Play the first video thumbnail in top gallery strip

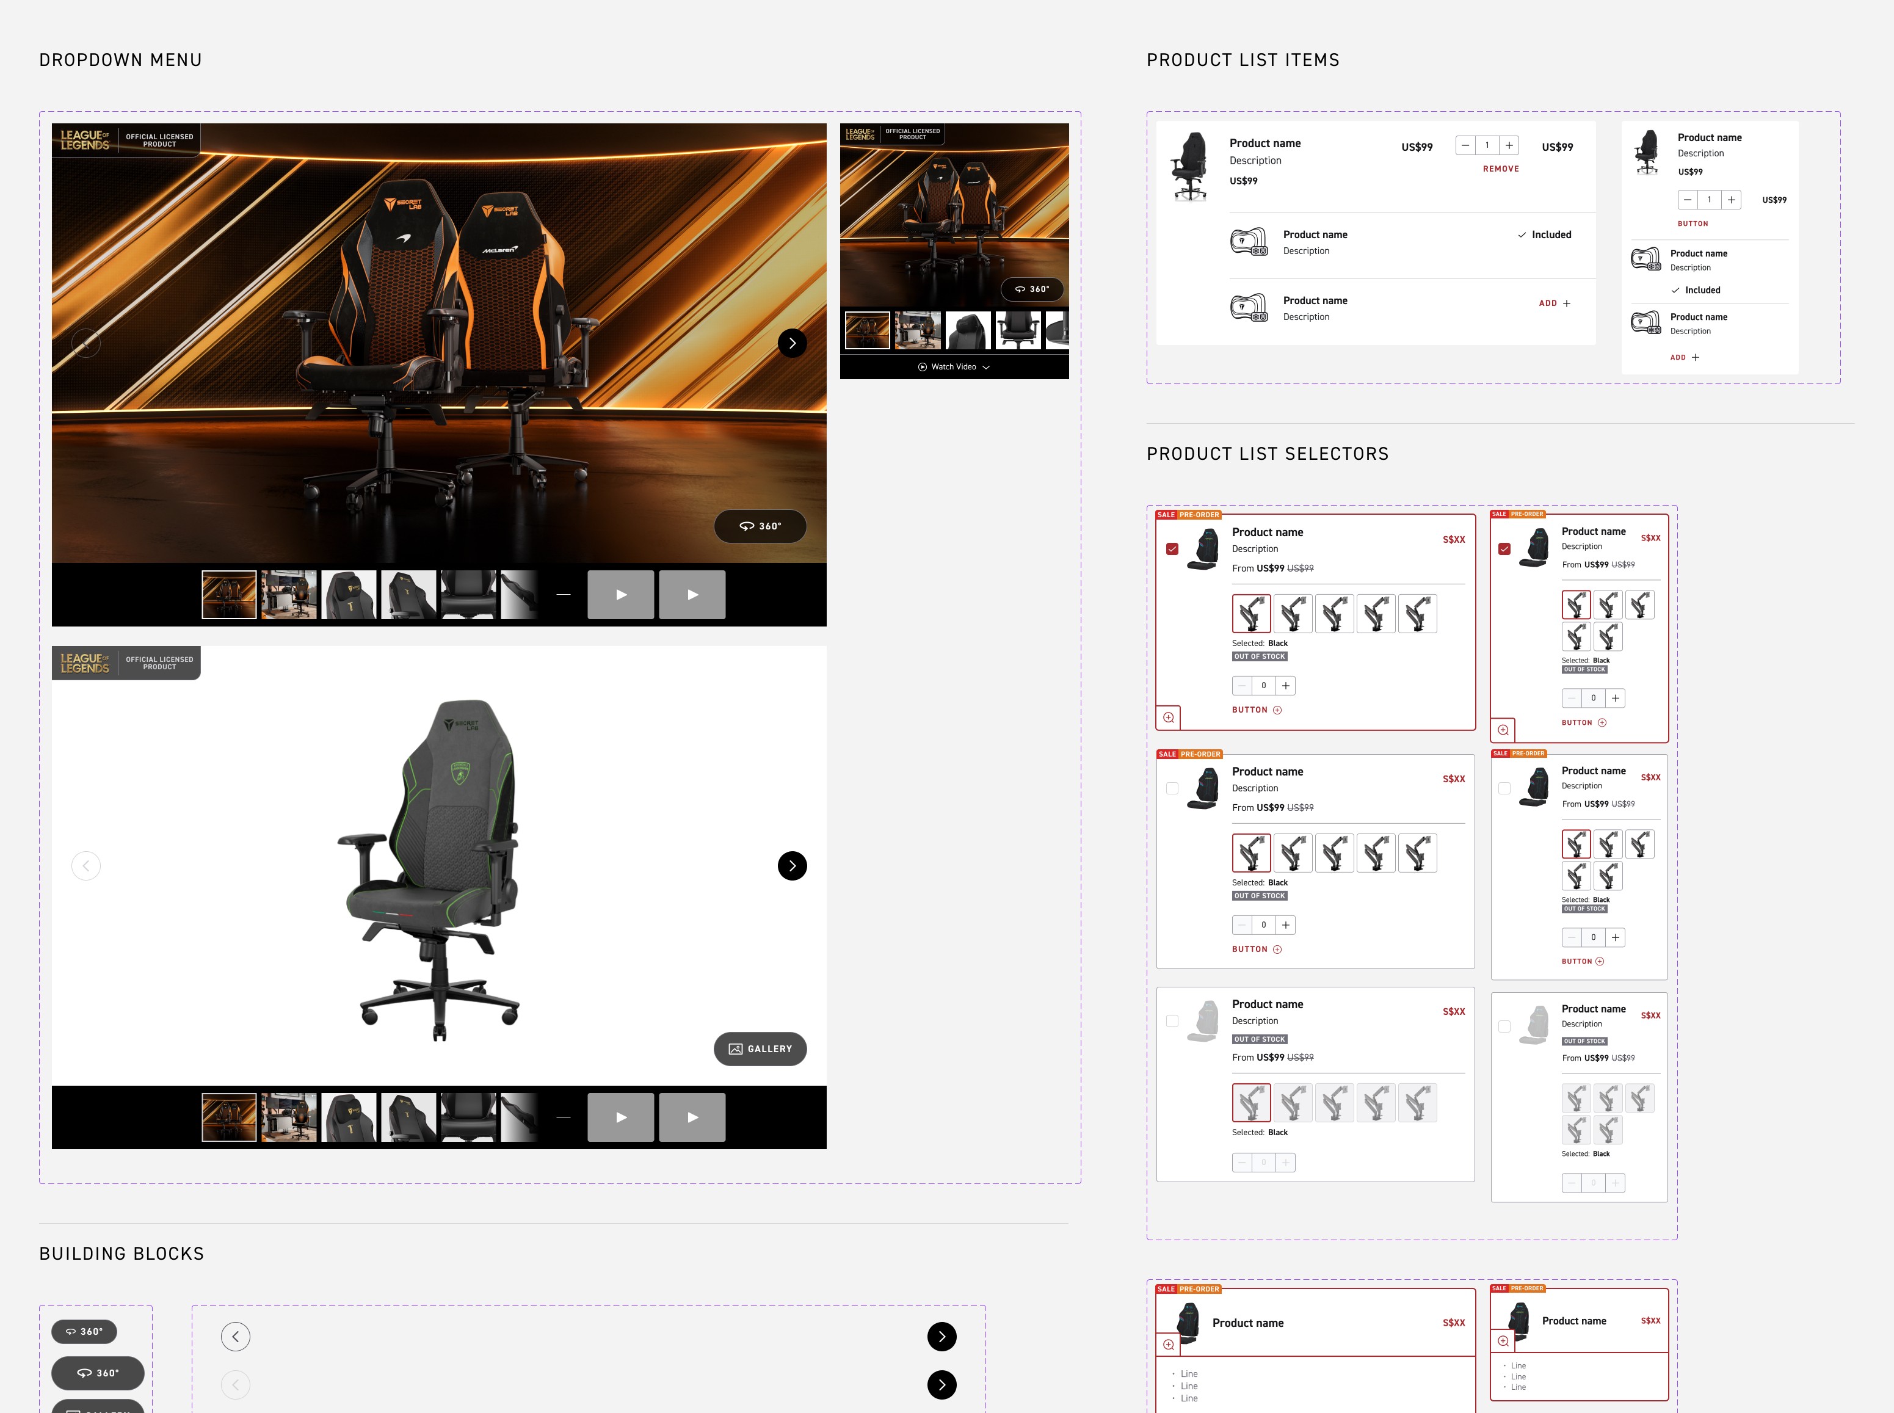[x=621, y=595]
